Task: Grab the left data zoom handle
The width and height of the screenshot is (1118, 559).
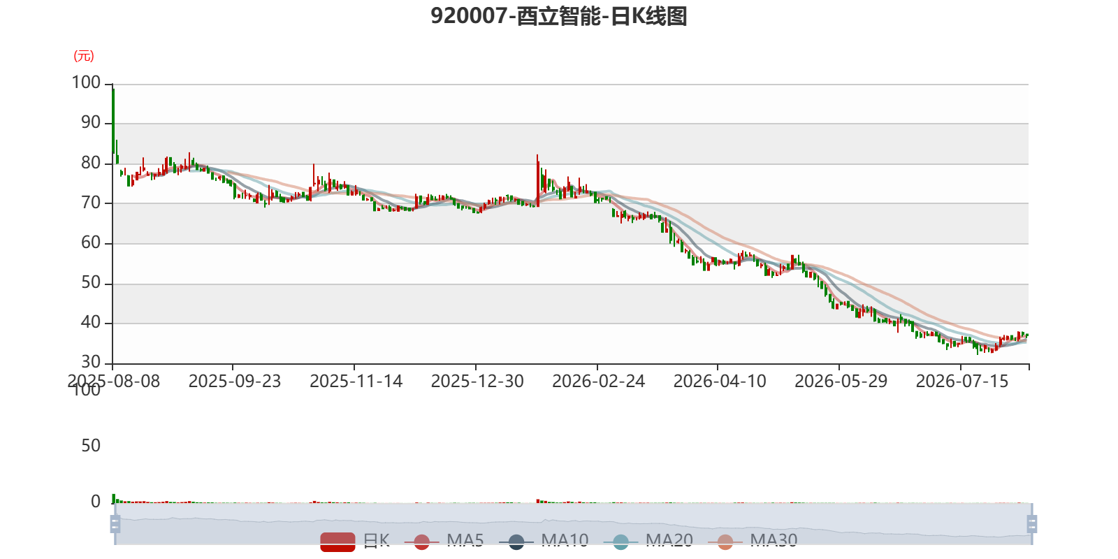Action: [x=115, y=523]
